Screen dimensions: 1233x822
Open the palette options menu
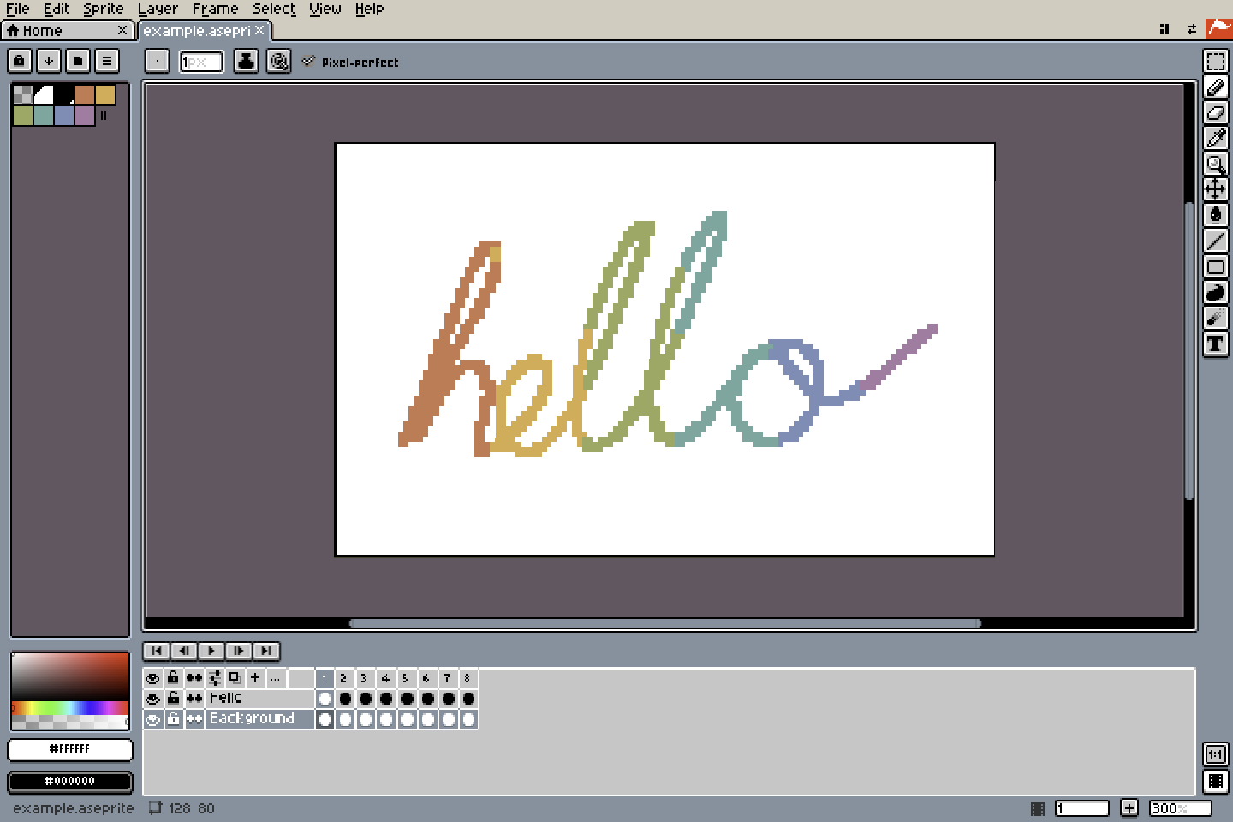pyautogui.click(x=106, y=61)
